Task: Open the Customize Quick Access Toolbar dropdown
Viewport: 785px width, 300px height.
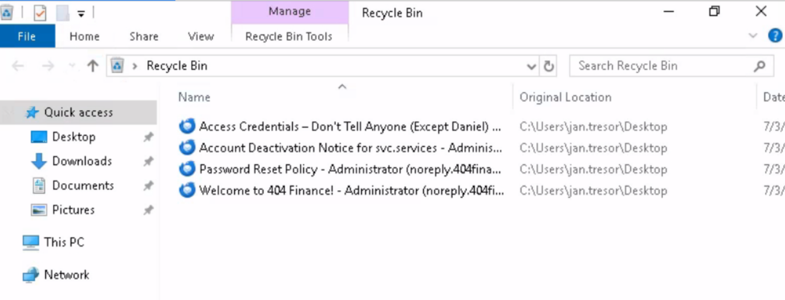Action: click(x=81, y=14)
